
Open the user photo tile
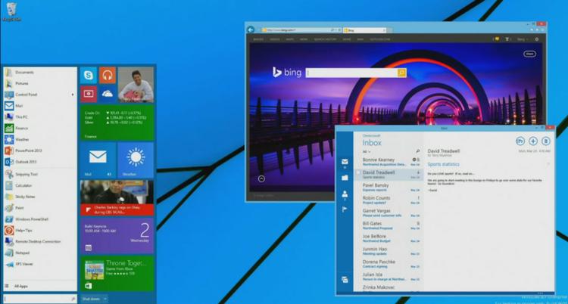(x=136, y=85)
